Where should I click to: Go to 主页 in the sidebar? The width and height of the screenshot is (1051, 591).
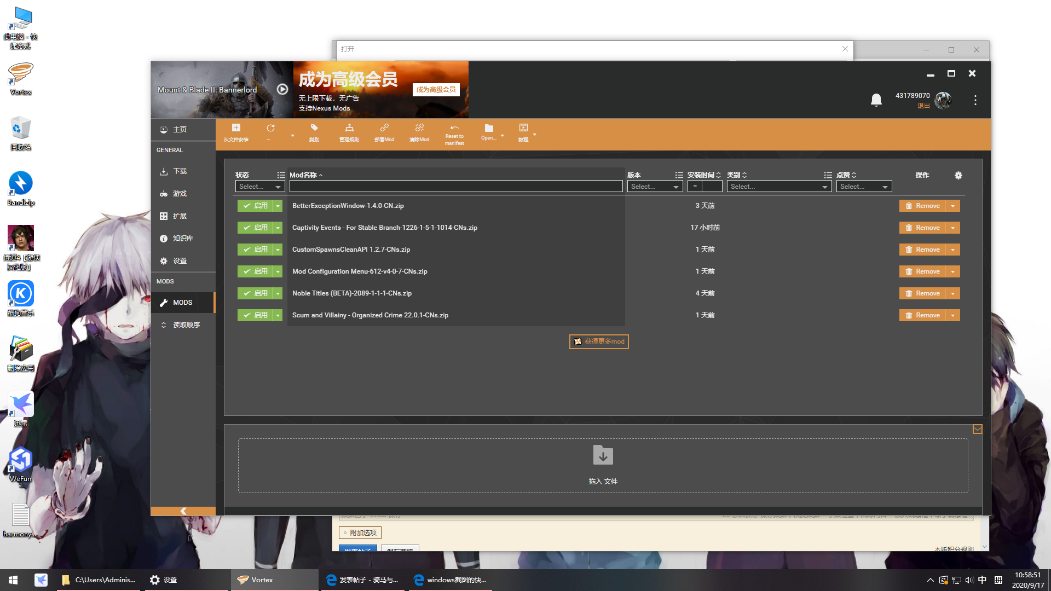pos(183,130)
